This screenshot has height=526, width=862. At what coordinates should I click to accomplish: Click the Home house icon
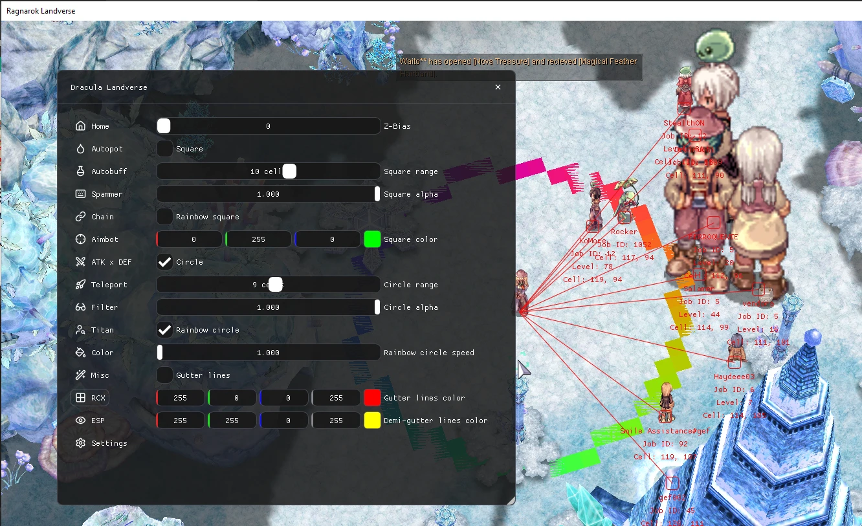point(80,126)
